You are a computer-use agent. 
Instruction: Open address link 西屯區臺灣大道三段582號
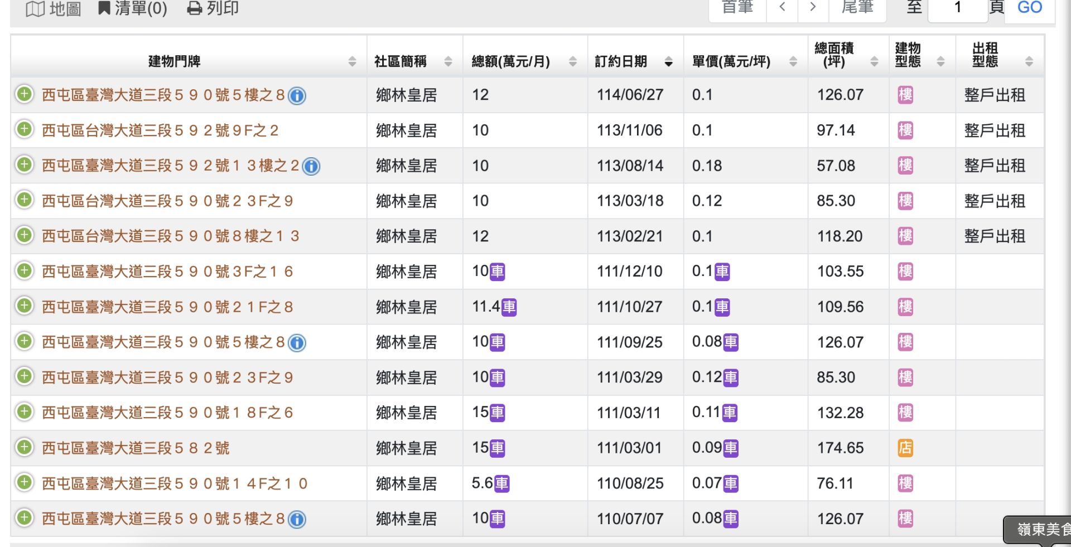136,448
